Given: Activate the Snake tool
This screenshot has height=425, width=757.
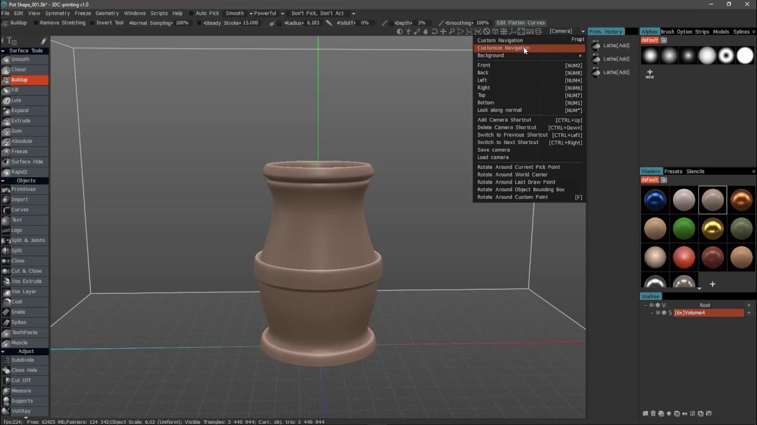Looking at the screenshot, I should pos(24,312).
